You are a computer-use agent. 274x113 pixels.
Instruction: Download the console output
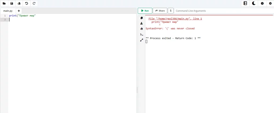point(142,23)
